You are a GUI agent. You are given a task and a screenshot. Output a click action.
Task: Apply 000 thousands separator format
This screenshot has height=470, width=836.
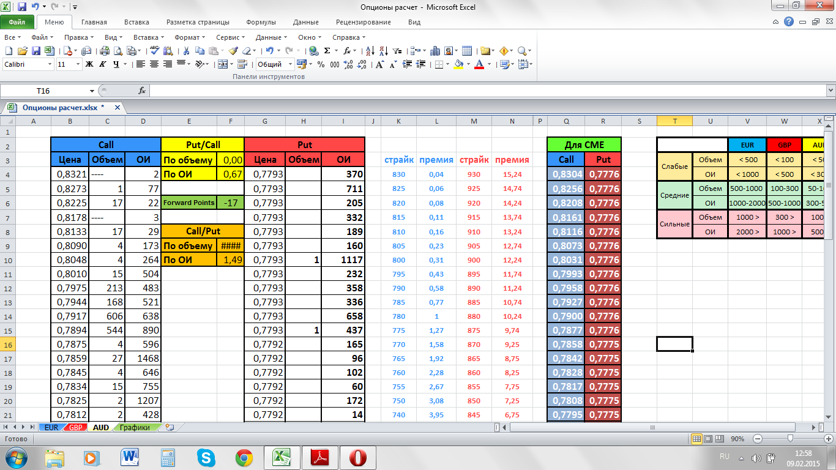335,64
